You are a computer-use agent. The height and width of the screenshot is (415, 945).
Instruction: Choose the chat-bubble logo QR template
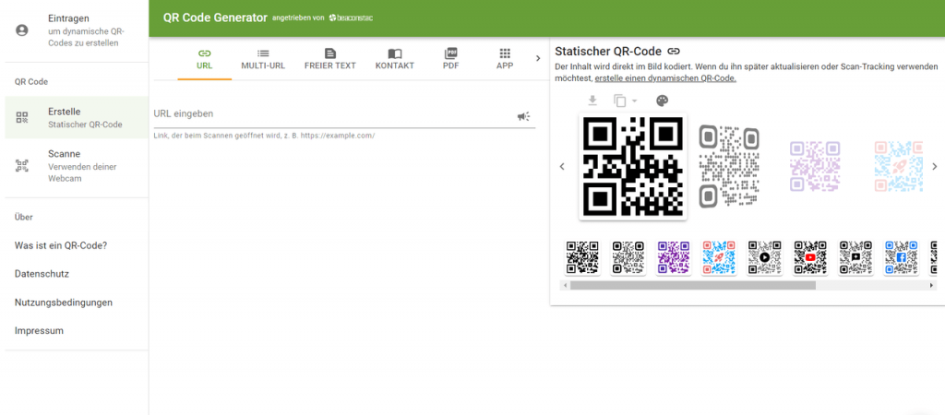pos(855,258)
